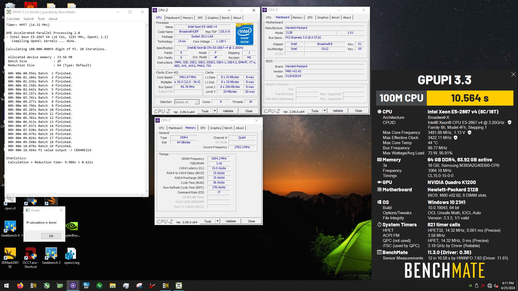Click the Uncore Frequency 2793.3 MHz value
518x291 pixels.
pos(242,147)
